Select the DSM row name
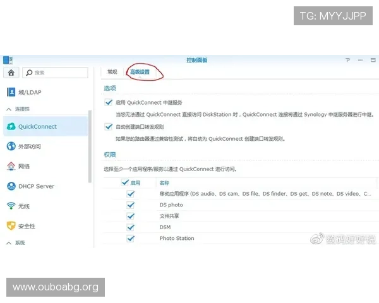The height and width of the screenshot is (303, 379). click(165, 227)
